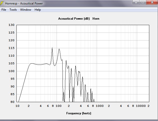Click the 110 dB y-axis label
Viewport: 158px width, 121px height.
[x=11, y=56]
